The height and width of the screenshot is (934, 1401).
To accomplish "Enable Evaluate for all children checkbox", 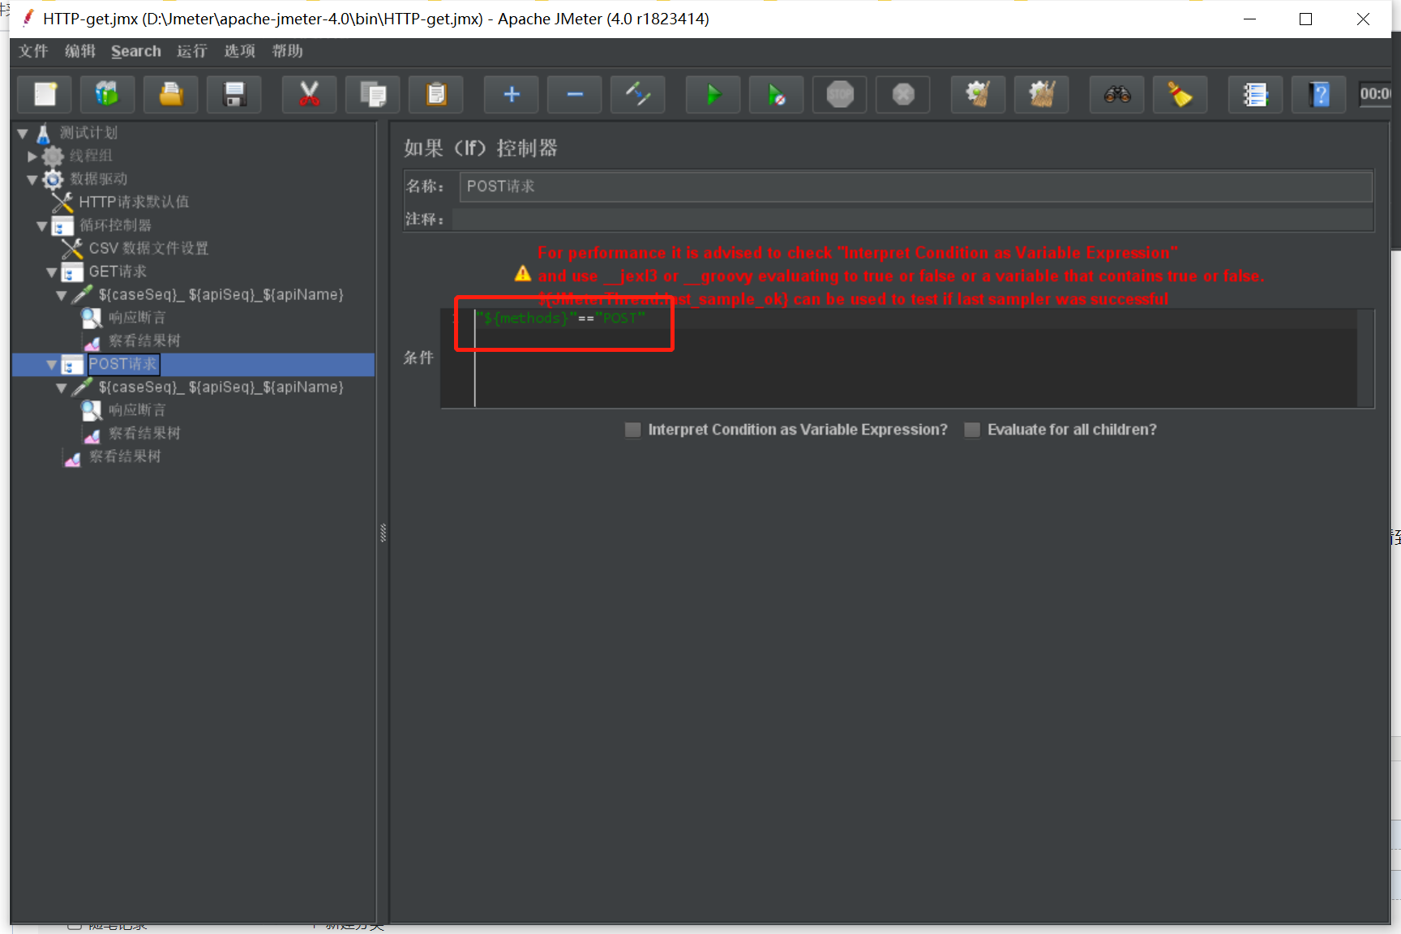I will tap(972, 430).
